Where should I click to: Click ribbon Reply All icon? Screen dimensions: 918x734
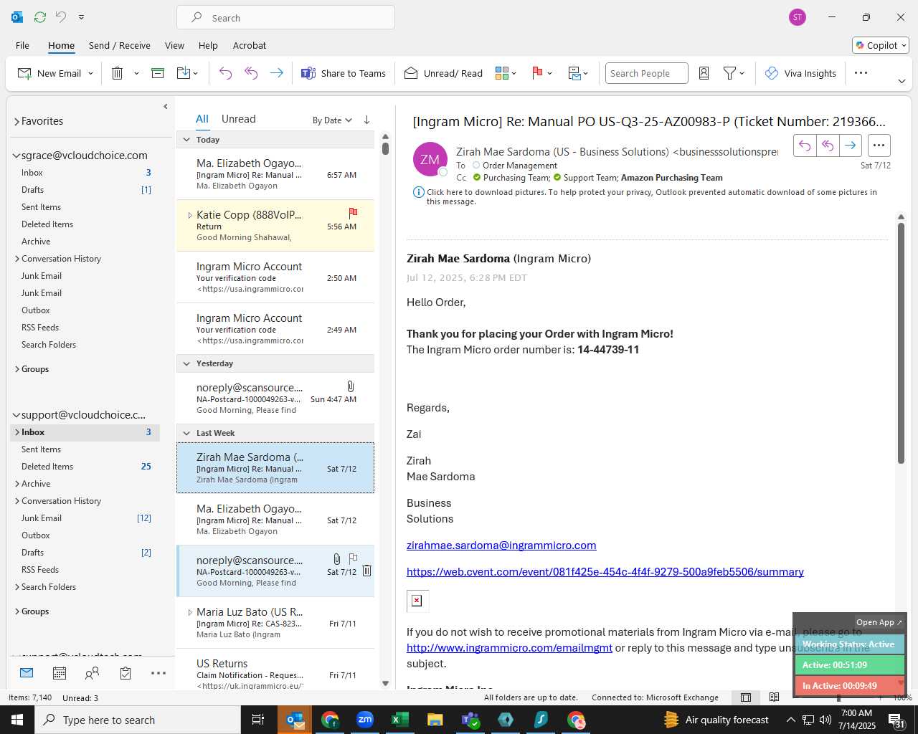coord(251,73)
